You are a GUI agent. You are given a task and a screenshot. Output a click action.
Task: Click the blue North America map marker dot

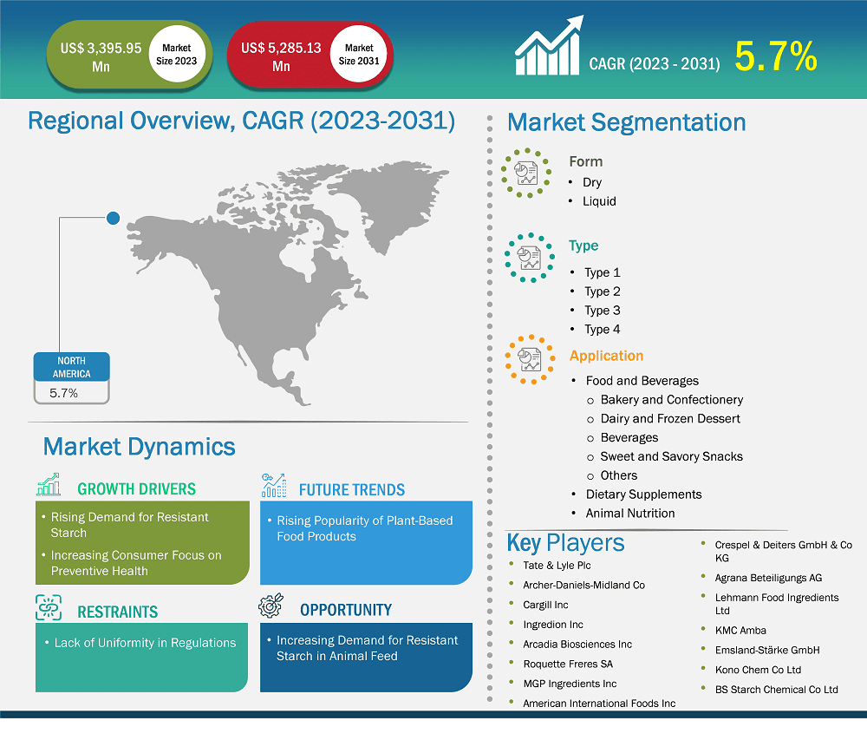tap(113, 218)
